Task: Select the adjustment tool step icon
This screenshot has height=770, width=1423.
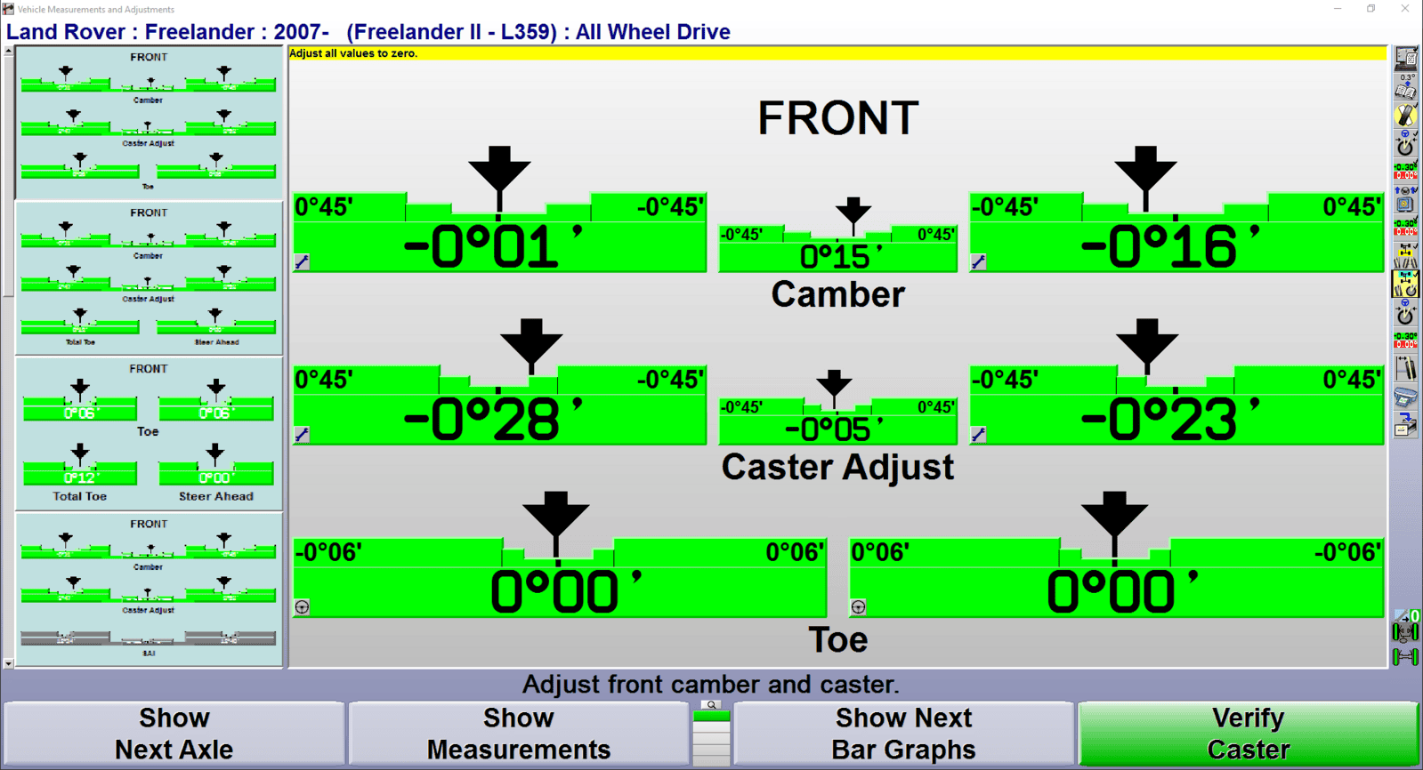Action: click(1406, 369)
